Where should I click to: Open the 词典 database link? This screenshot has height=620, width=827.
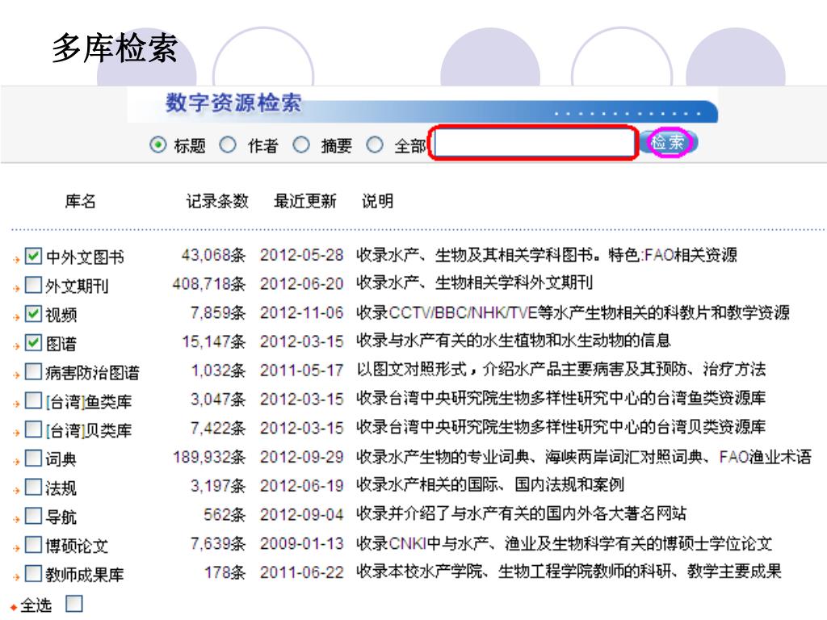61,459
